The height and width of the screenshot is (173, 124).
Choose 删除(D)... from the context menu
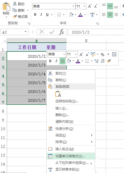click(x=71, y=115)
